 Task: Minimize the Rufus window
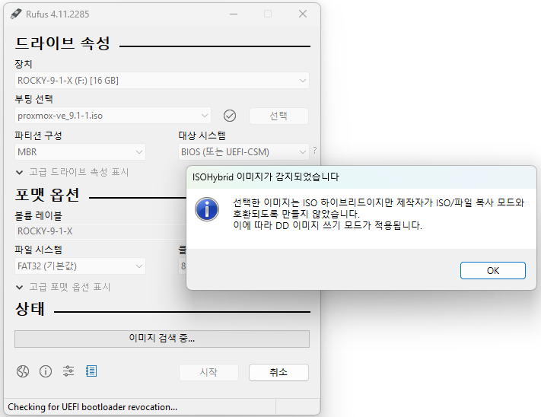point(234,14)
